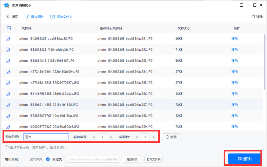The height and width of the screenshot is (167, 267).
Task: Select renamed name photo-1542089363-bba089ffaa254.JPG
Action: pos(125,71)
